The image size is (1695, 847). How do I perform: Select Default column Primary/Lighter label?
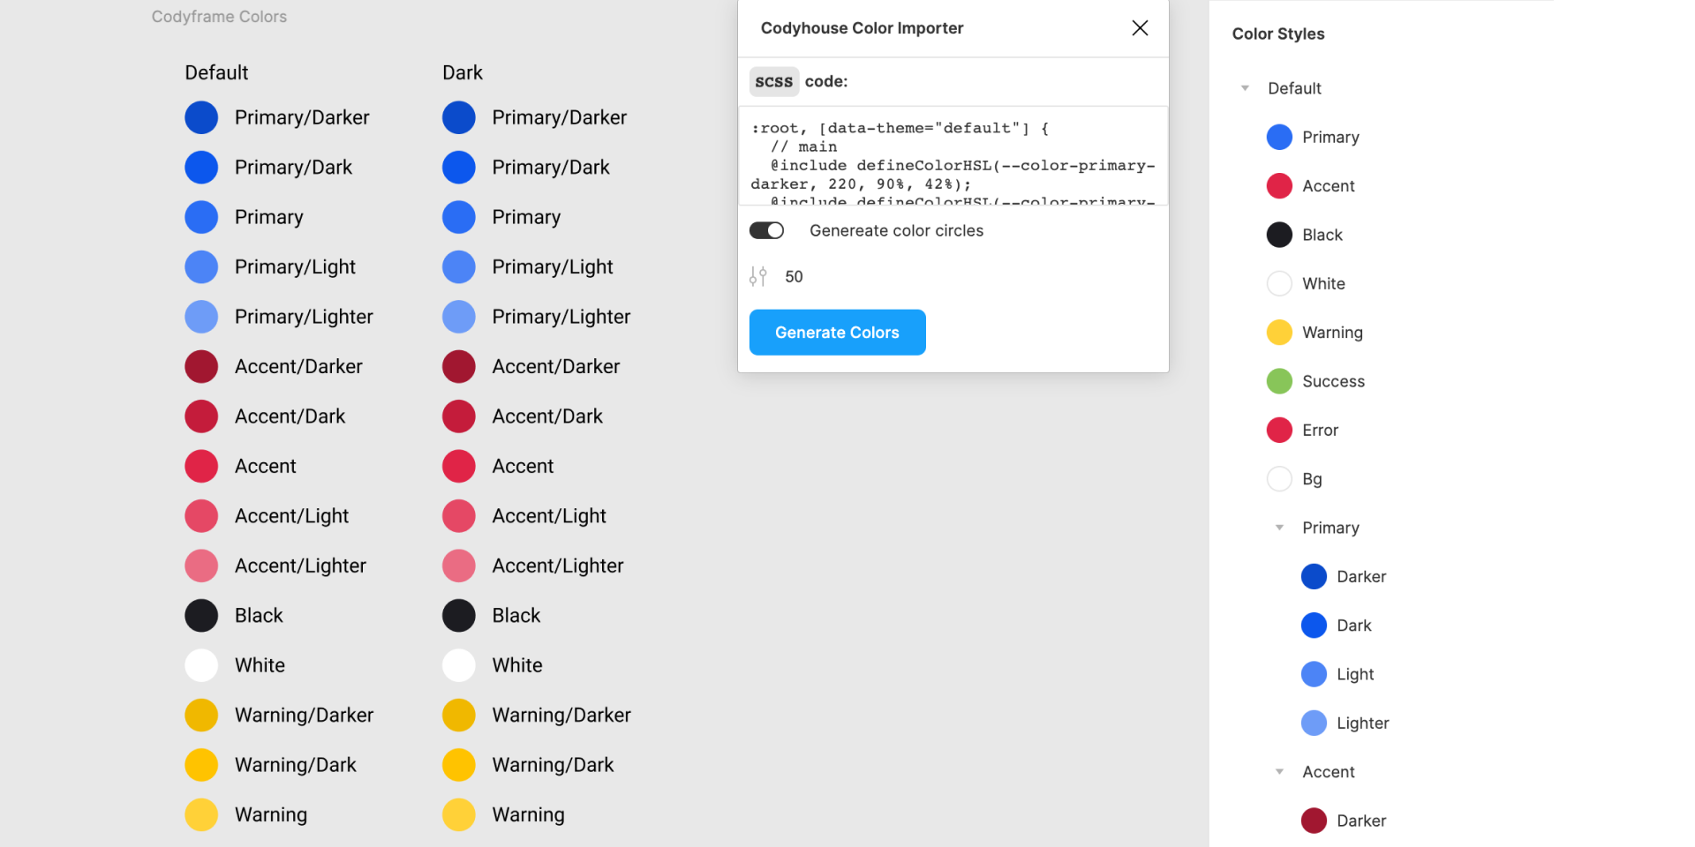[x=304, y=317]
